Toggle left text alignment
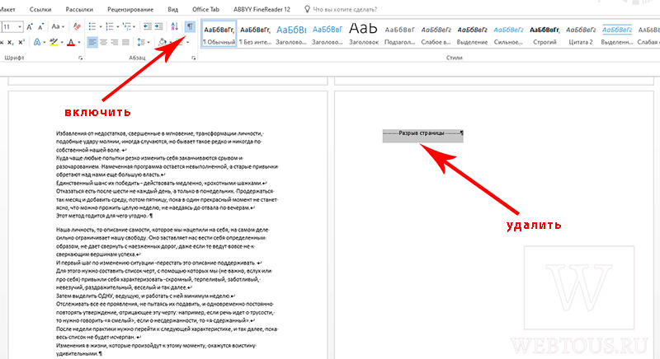The width and height of the screenshot is (660, 359). point(92,42)
